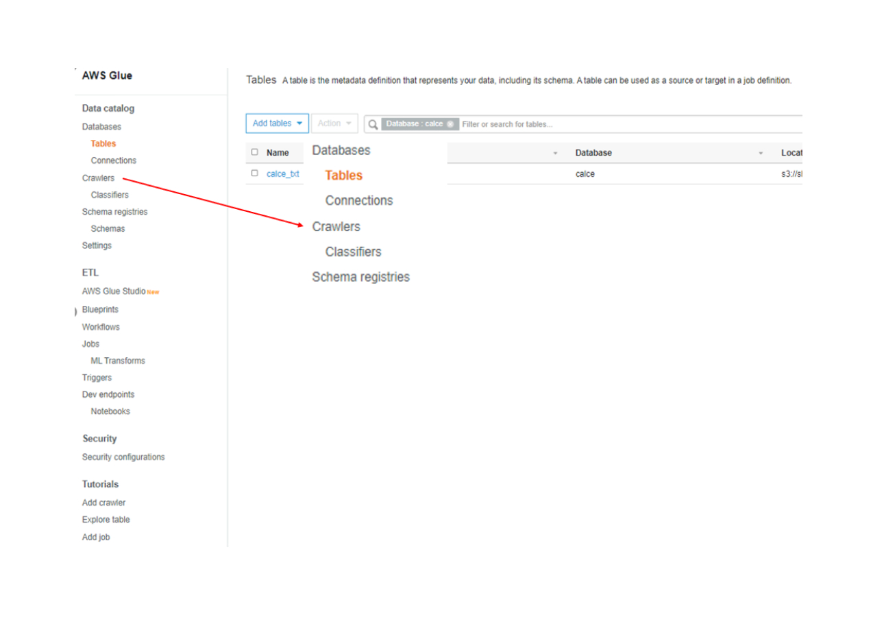The image size is (884, 624).
Task: Start the Add job tutorial
Action: coord(96,538)
